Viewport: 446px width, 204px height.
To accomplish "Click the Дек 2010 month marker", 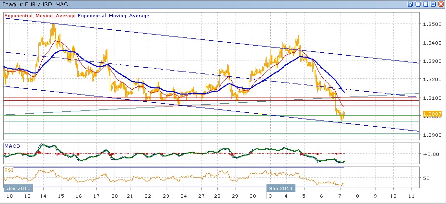I will point(17,189).
